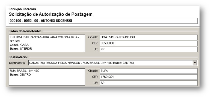Click the Dados do Remetente section heading

pyautogui.click(x=25, y=31)
